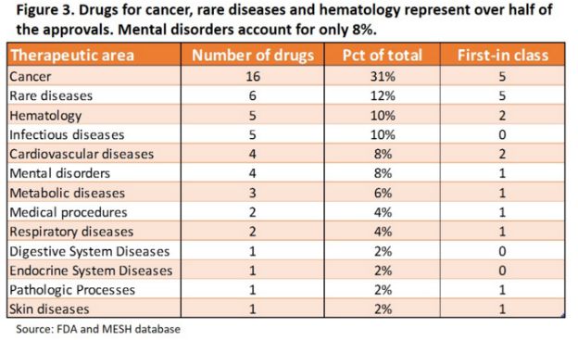Image resolution: width=578 pixels, height=340 pixels.
Task: Click the Cardiovascular diseases cell
Action: click(x=94, y=154)
